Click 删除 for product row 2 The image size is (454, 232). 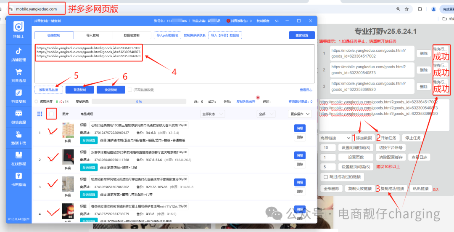tap(300, 164)
